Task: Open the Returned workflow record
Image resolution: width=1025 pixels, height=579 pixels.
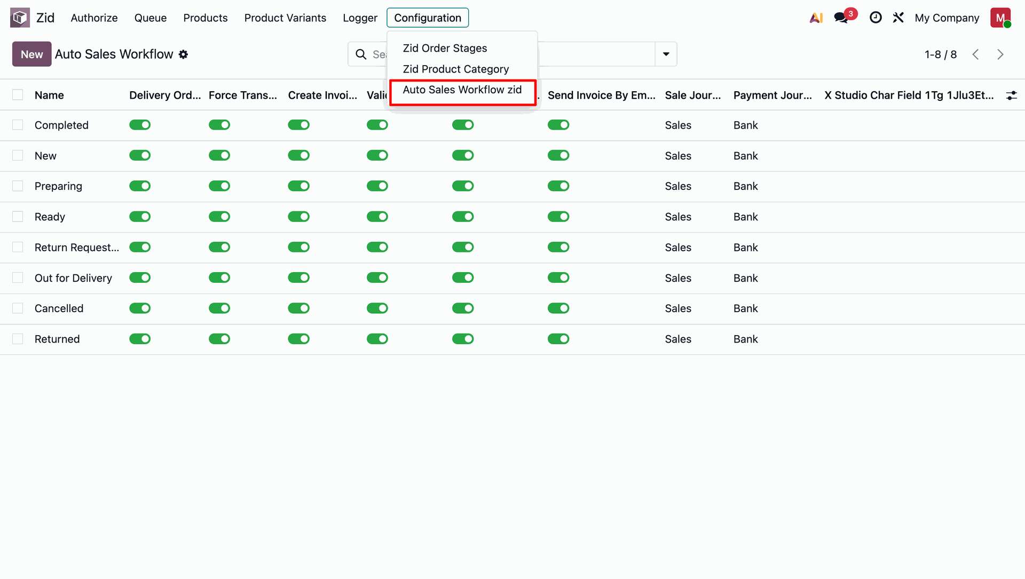Action: [57, 339]
